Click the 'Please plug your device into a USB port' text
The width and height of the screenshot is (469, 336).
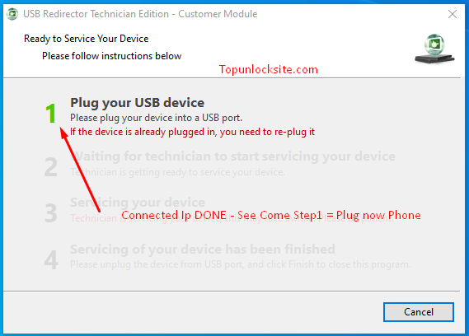point(156,118)
